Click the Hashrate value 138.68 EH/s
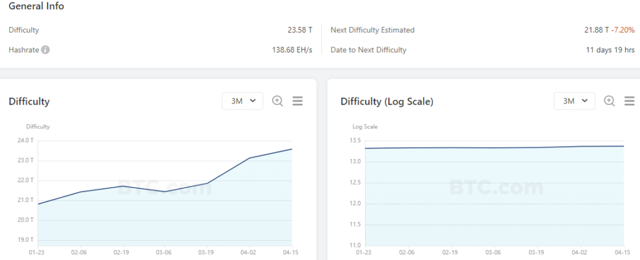640x260 pixels. click(x=292, y=50)
